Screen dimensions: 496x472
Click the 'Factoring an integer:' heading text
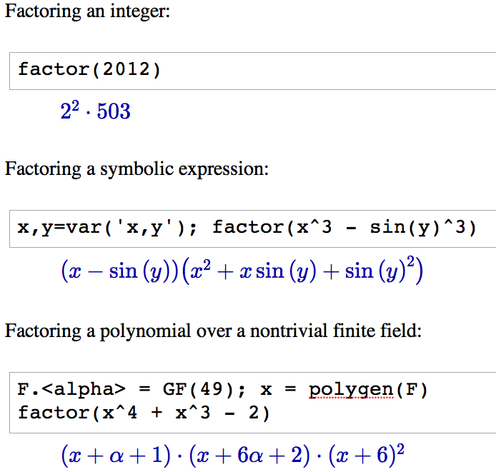click(x=88, y=11)
